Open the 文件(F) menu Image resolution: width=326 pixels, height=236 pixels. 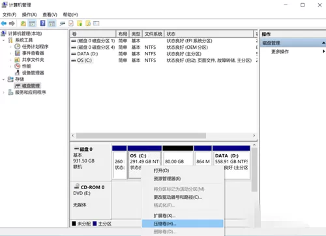coord(9,14)
